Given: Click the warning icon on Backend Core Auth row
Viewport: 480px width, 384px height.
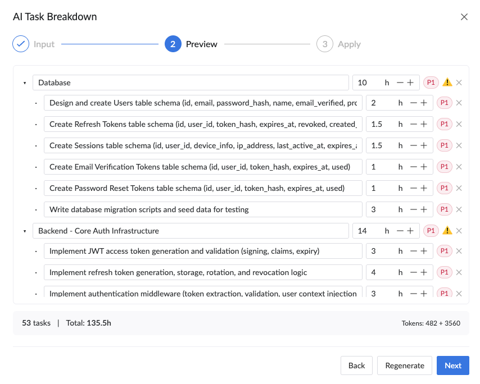Looking at the screenshot, I should pyautogui.click(x=448, y=230).
